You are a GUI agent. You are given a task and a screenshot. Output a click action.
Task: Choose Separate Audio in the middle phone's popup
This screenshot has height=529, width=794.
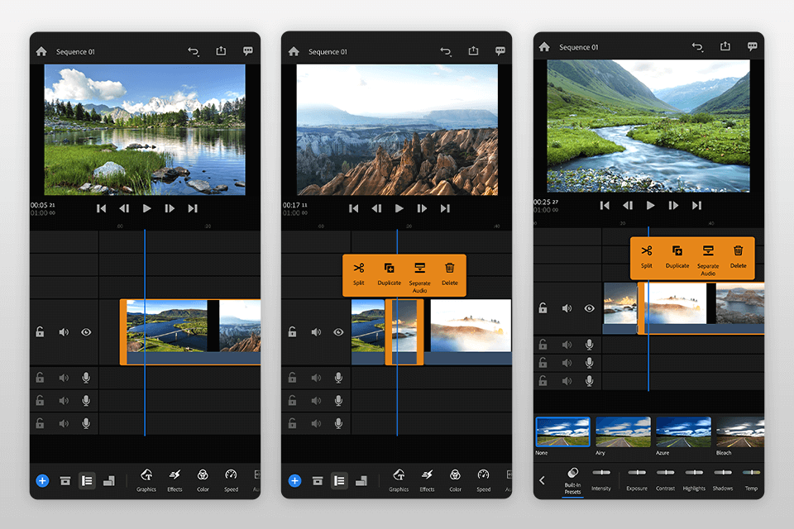tap(420, 278)
